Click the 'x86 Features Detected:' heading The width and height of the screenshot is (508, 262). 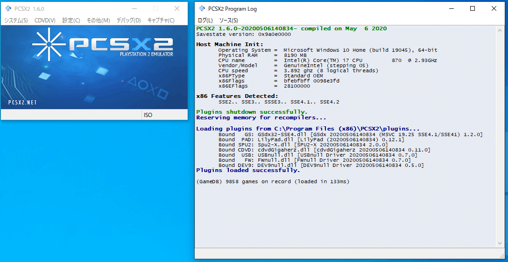[238, 96]
